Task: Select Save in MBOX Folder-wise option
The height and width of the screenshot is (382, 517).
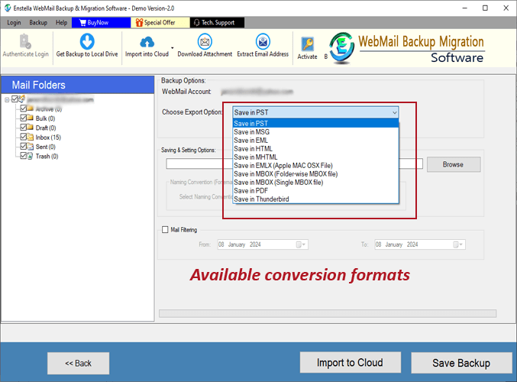Action: click(x=315, y=174)
